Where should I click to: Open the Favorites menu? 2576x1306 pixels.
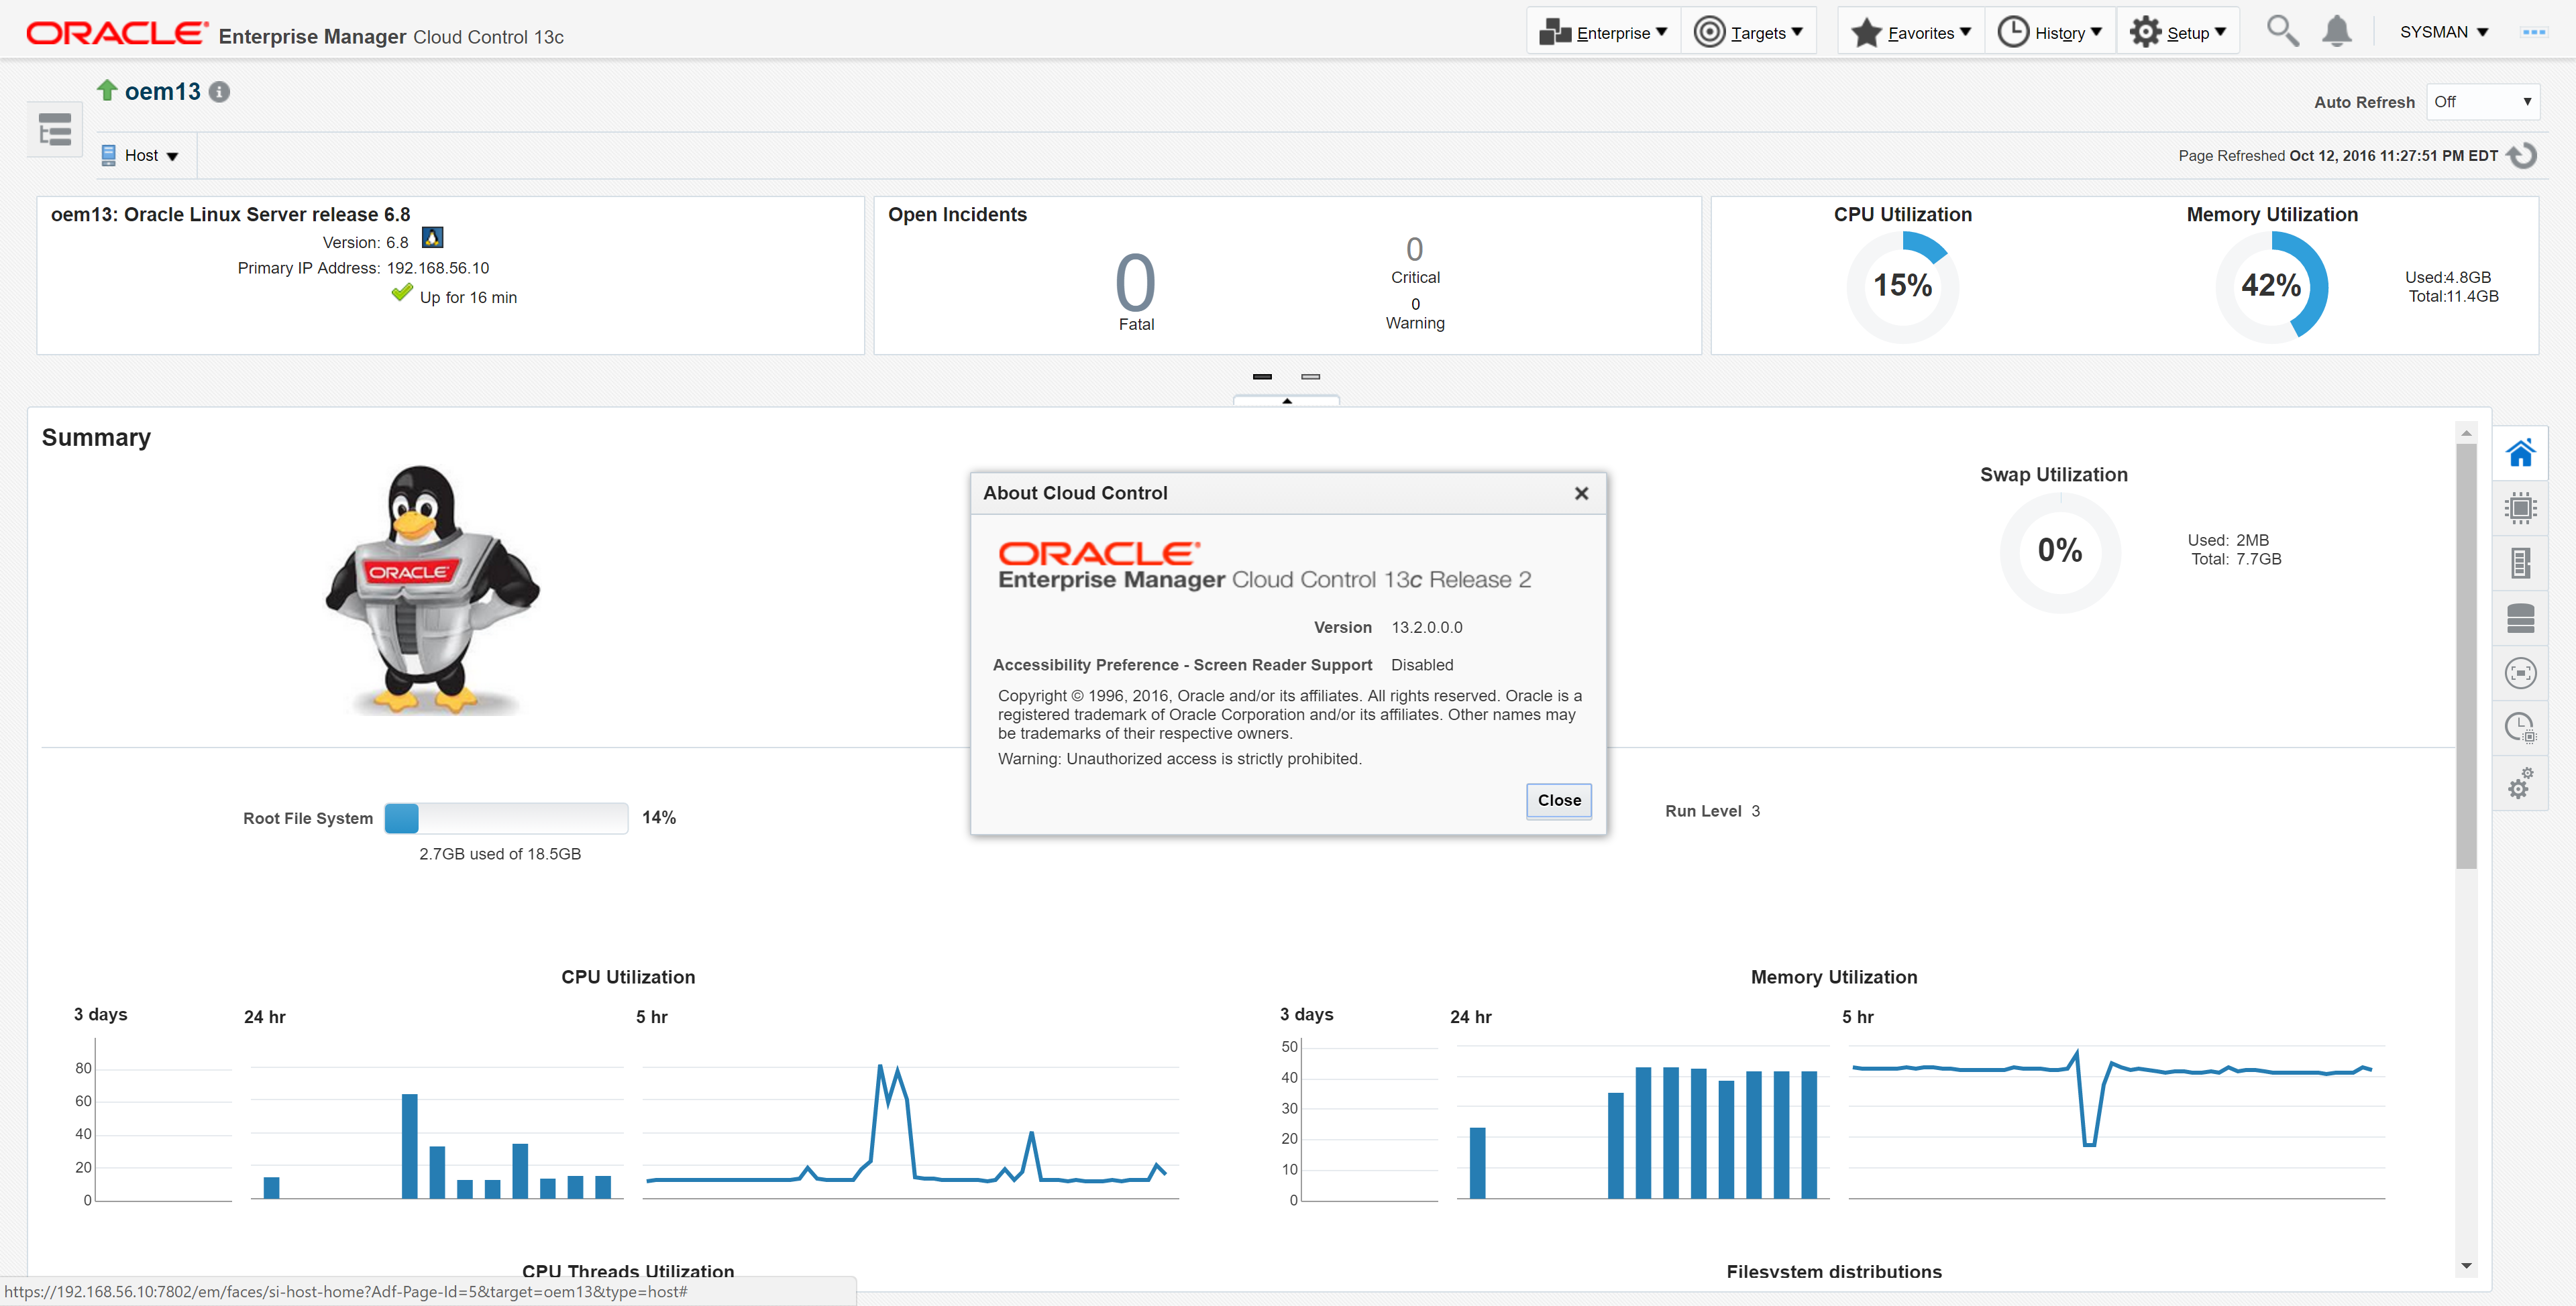pyautogui.click(x=1911, y=33)
